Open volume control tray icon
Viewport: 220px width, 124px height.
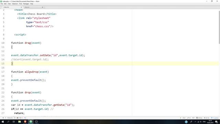201,122
